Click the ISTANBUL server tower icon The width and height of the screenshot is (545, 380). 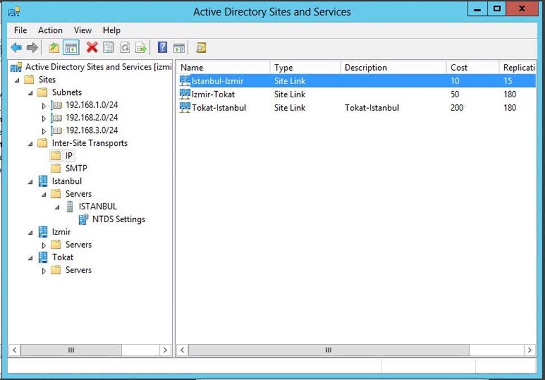click(x=70, y=206)
